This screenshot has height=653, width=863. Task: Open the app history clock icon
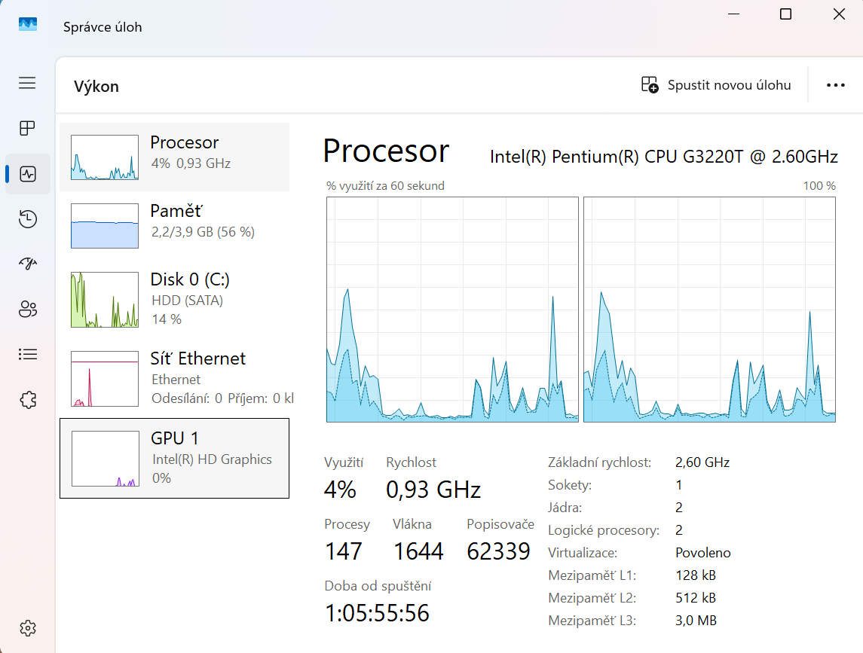coord(27,218)
